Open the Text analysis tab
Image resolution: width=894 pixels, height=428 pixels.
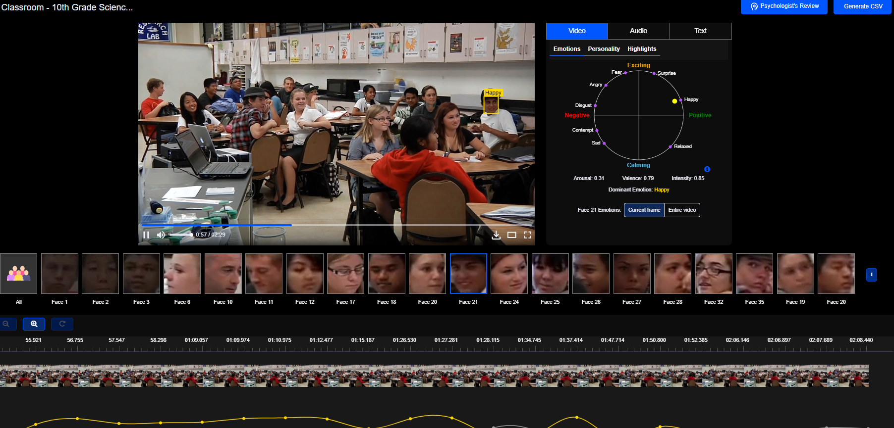coord(700,31)
